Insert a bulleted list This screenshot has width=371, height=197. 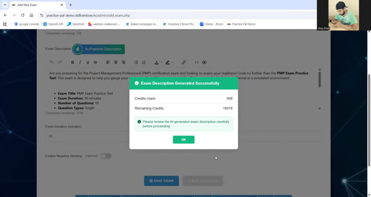[136, 62]
